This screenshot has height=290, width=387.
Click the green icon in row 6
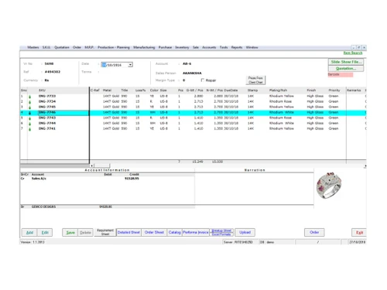coord(29,124)
